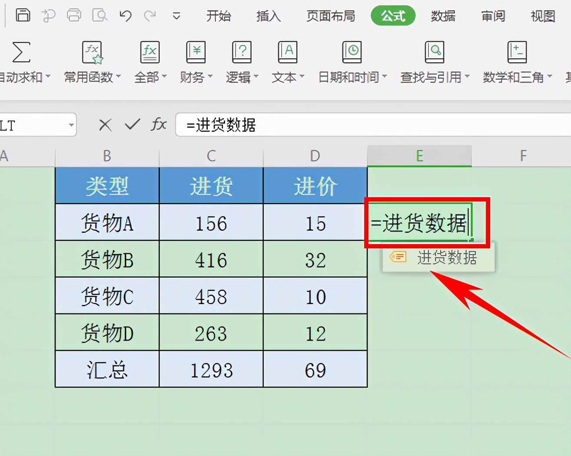Click the 常用函数 icon
This screenshot has width=571, height=456.
92,52
